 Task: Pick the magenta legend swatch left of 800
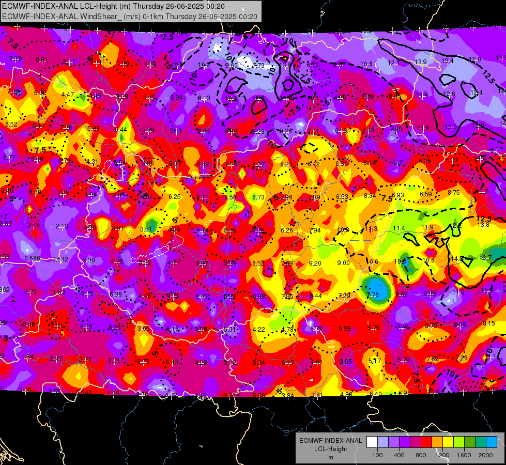[416, 442]
